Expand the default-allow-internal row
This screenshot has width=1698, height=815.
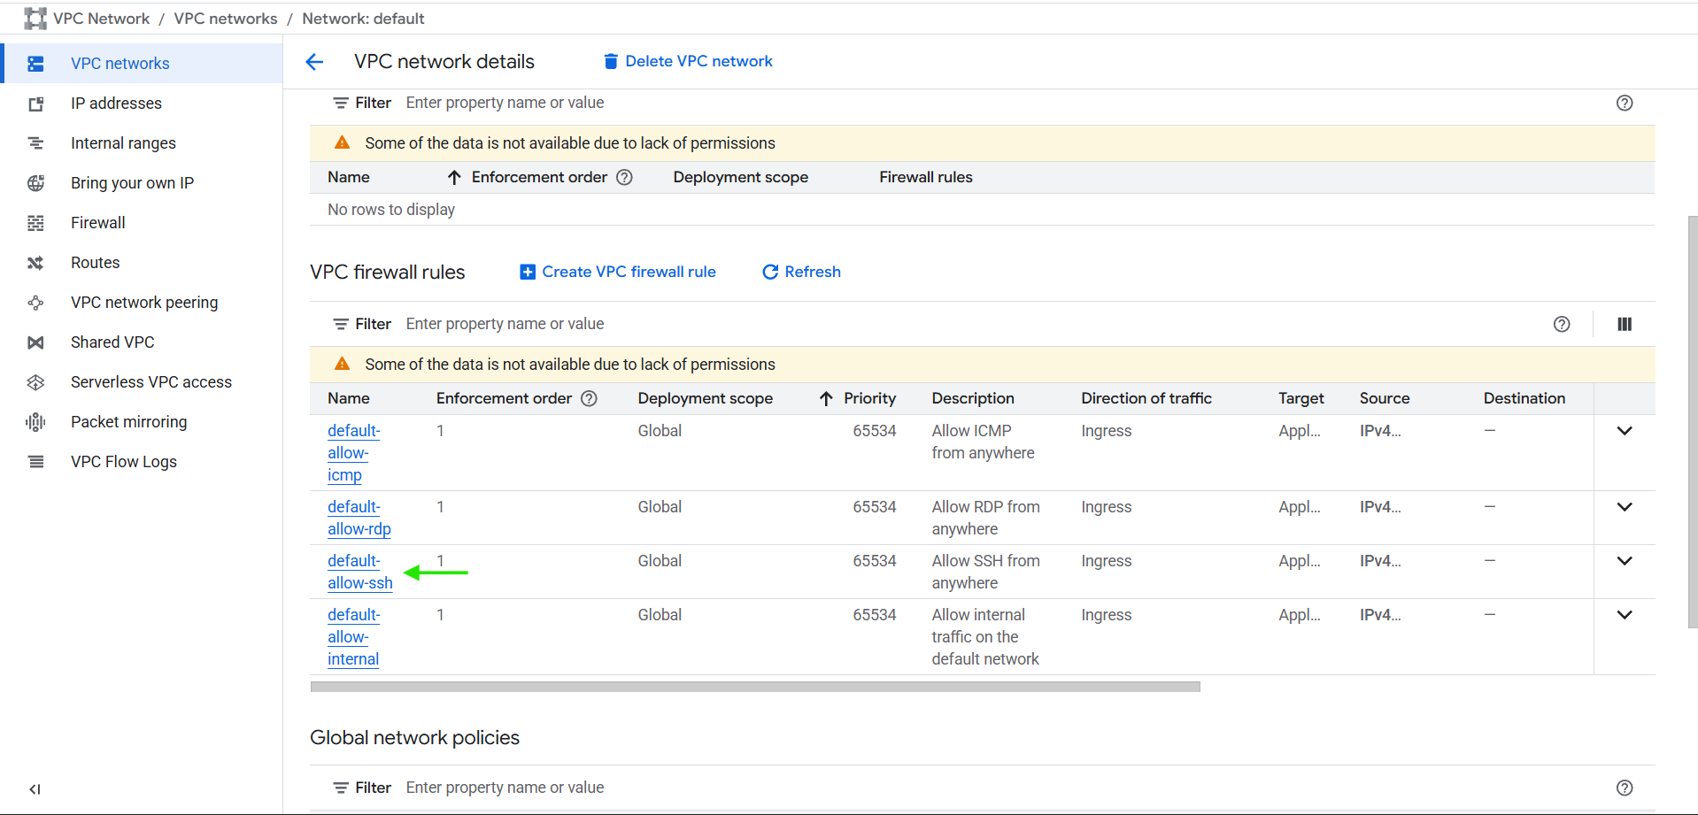point(1624,616)
